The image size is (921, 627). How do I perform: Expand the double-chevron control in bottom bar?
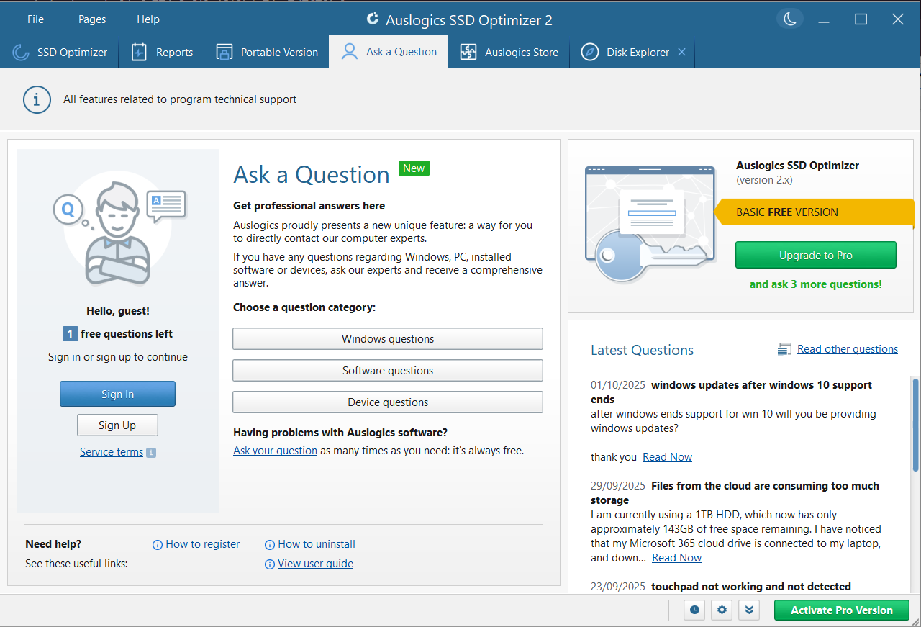(x=748, y=610)
